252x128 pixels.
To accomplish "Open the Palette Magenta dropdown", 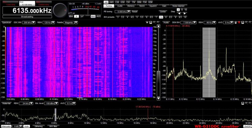I will pyautogui.click(x=76, y=23).
